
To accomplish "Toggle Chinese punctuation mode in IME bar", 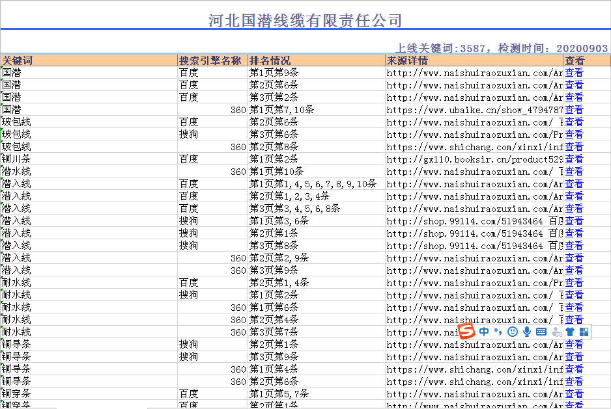I will (x=498, y=332).
